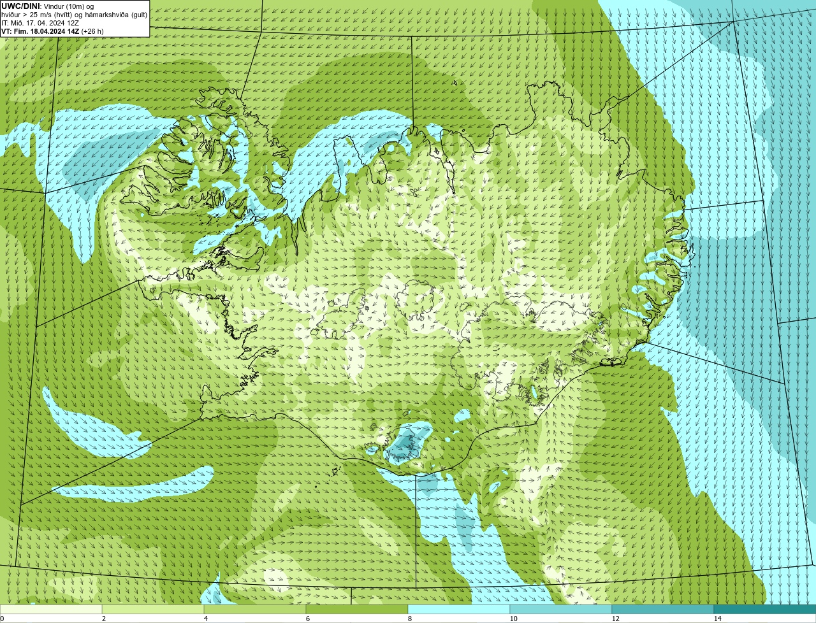Click the legend scale label "10"
Screen dimensions: 816x623
click(x=513, y=619)
